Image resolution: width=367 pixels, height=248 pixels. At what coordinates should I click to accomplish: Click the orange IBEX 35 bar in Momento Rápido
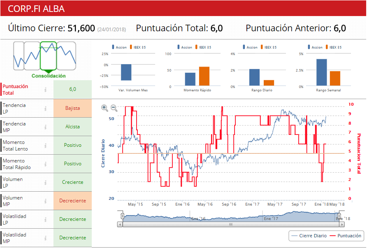click(204, 76)
